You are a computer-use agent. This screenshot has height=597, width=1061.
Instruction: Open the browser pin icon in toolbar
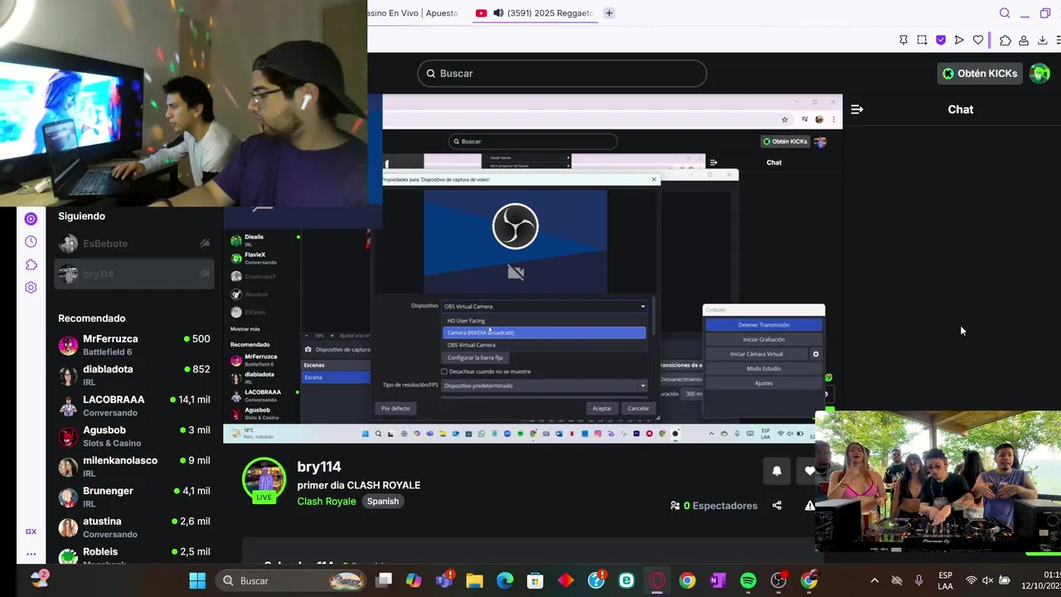(904, 40)
